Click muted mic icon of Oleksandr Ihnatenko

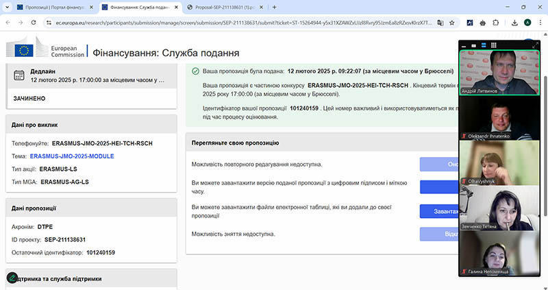tap(464, 136)
